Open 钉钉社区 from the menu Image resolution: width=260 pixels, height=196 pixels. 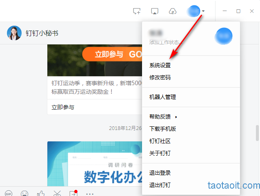(160, 141)
